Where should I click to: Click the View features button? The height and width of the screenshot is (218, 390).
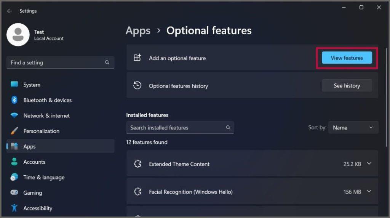(347, 58)
